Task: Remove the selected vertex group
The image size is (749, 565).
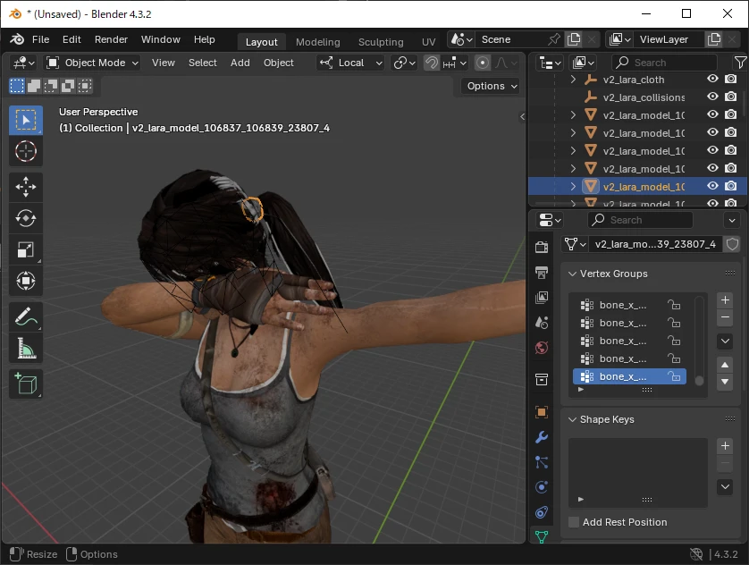Action: (725, 317)
